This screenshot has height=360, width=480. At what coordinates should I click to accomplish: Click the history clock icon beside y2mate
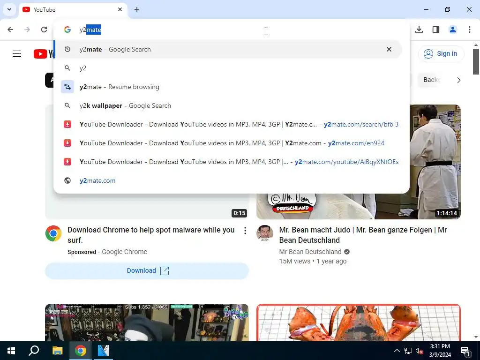[x=67, y=49]
